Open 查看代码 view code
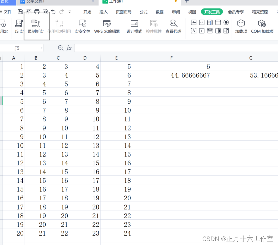 pos(173,27)
